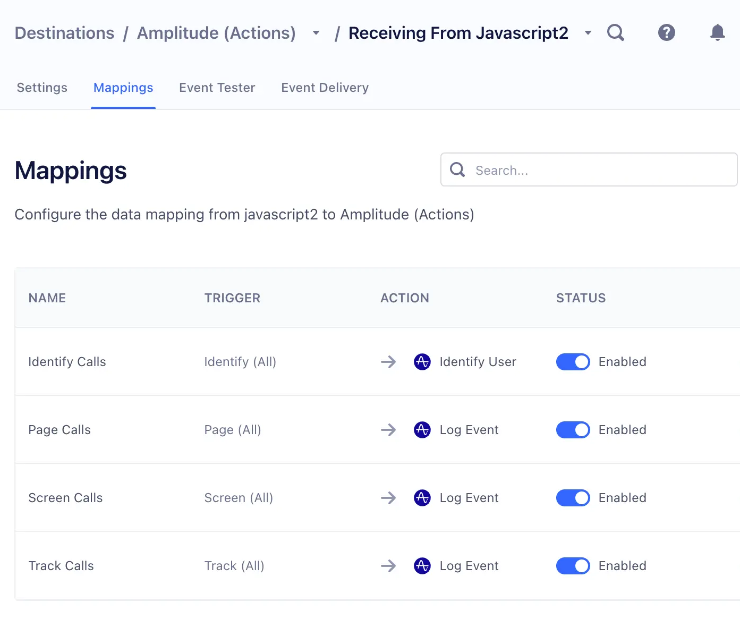Expand the Amplitude (Actions) breadcrumb dropdown arrow

[316, 33]
